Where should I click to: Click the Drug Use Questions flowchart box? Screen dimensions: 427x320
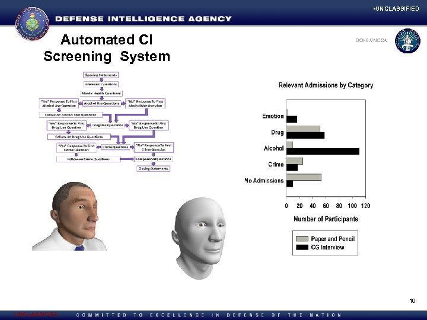[107, 125]
